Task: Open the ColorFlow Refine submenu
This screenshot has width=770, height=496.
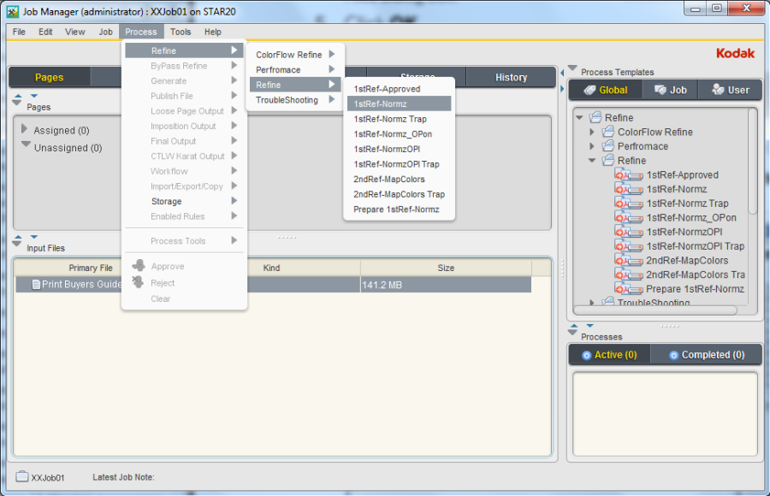Action: [x=295, y=55]
